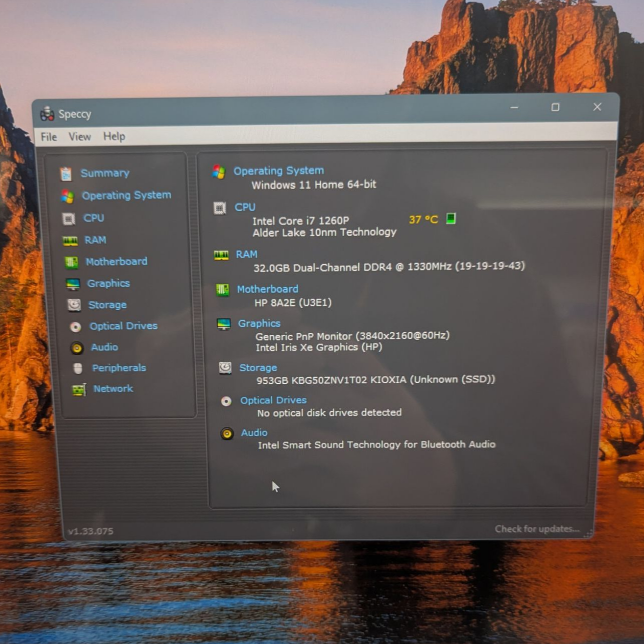The height and width of the screenshot is (644, 644).
Task: Click Optical Drives disc icon in summary panel
Action: (x=226, y=401)
